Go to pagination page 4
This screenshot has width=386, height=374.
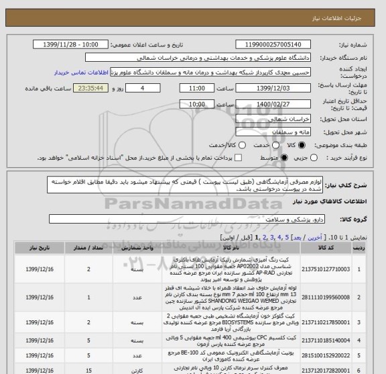(x=279, y=238)
